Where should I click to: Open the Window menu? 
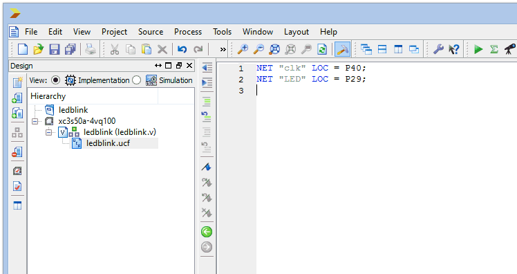(258, 32)
